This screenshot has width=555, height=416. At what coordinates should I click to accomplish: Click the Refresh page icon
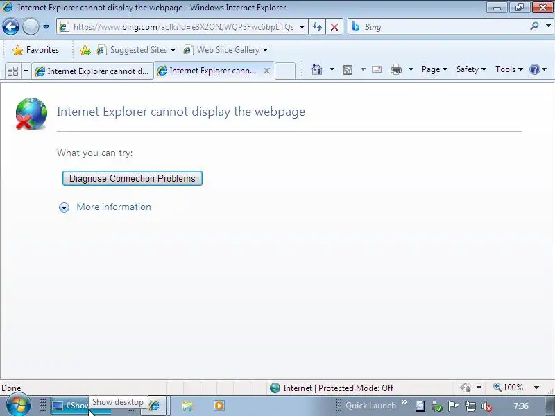[317, 27]
